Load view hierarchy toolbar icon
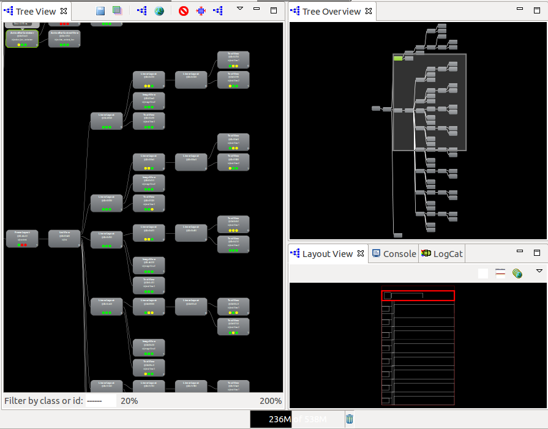548x429 pixels. click(x=142, y=11)
